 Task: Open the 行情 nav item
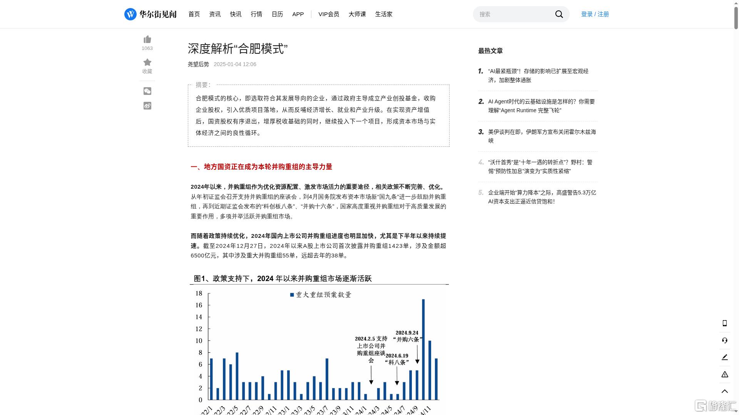pos(256,14)
